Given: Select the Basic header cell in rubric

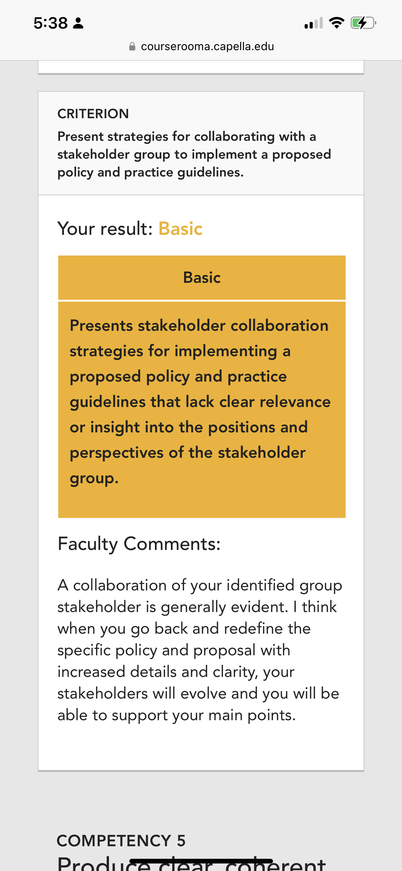Looking at the screenshot, I should point(202,277).
